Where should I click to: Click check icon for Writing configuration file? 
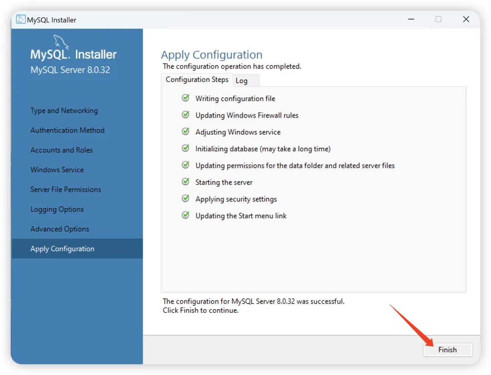coord(185,98)
